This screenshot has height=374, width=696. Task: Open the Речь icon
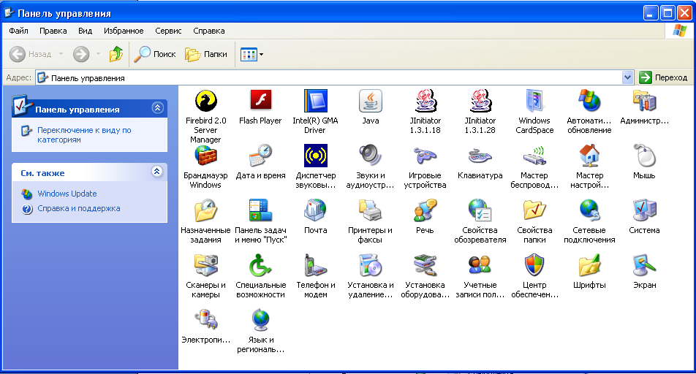(425, 210)
